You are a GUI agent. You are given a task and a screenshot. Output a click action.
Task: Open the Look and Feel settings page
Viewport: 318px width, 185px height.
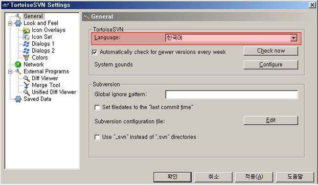41,23
